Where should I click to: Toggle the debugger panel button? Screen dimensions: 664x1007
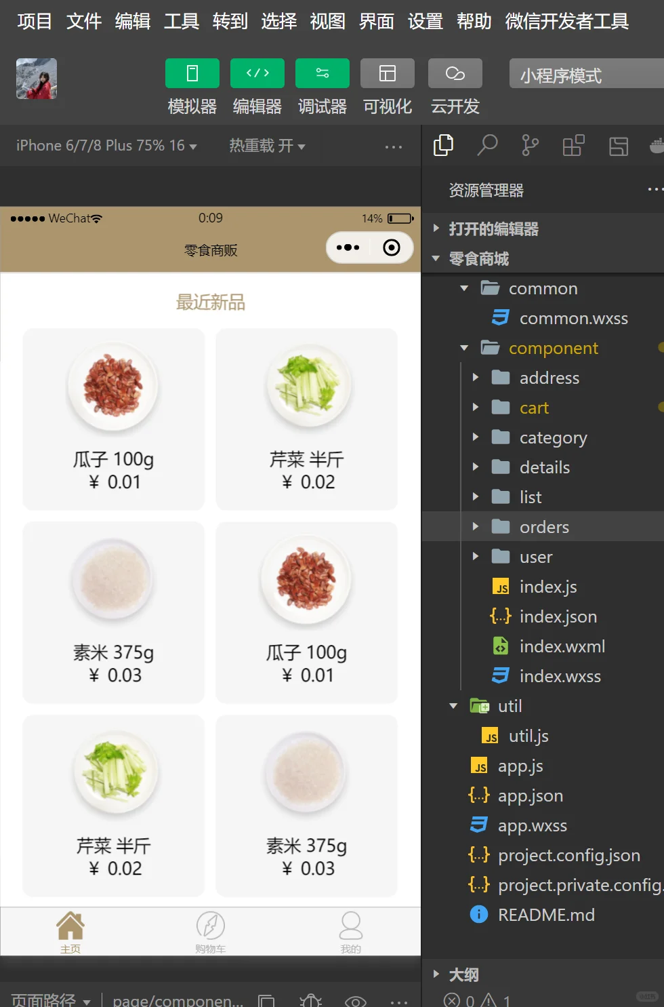pos(323,73)
